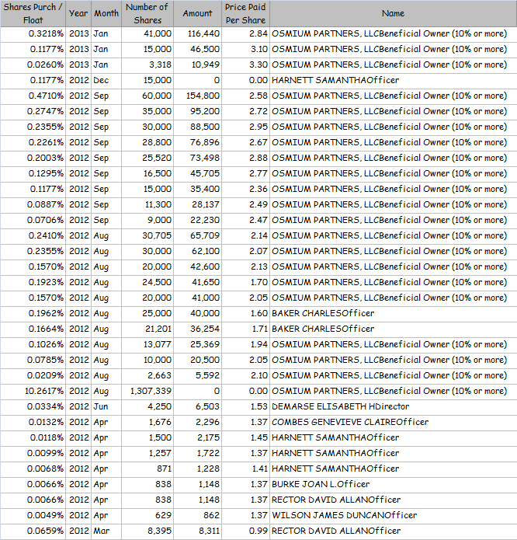The width and height of the screenshot is (517, 540).
Task: Select the 11,300 shares cell
Action: tap(147, 204)
